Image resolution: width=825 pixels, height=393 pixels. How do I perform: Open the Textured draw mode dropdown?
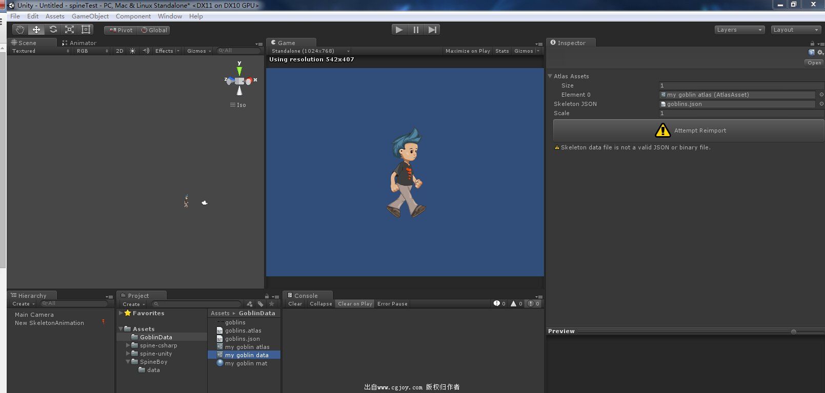click(x=41, y=51)
